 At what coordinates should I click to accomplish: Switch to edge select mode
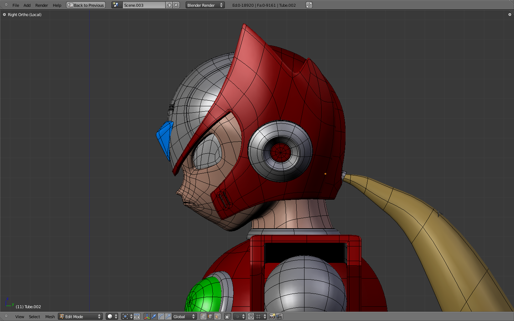[210, 317]
